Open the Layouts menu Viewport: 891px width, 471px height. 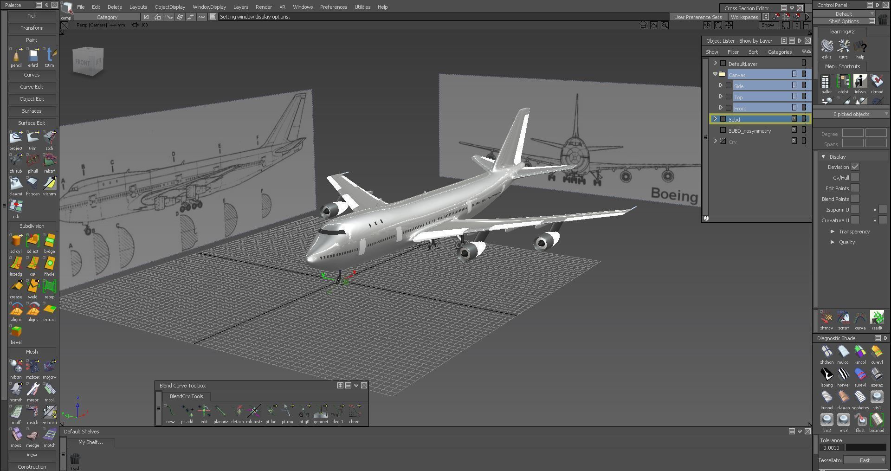coord(138,7)
